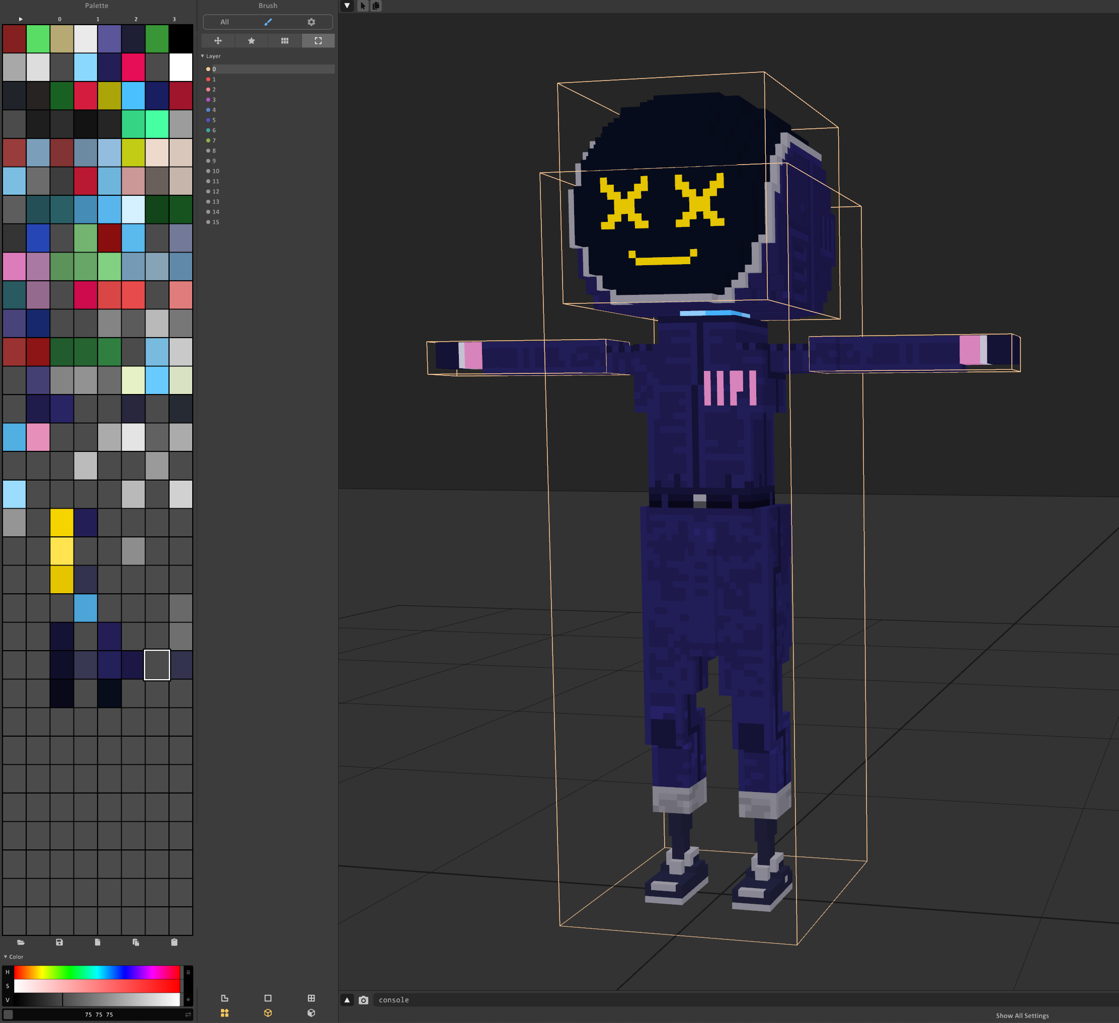
Task: Toggle layer 3 purple visibility dot
Action: click(x=208, y=100)
